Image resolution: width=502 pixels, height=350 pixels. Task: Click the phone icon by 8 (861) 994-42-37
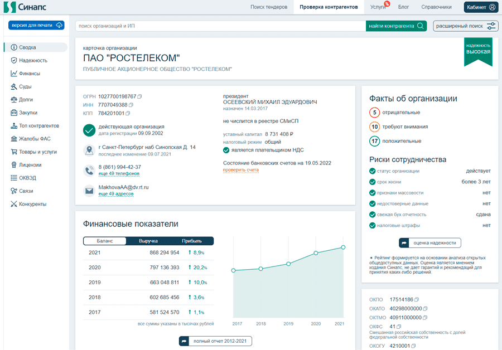click(x=89, y=171)
